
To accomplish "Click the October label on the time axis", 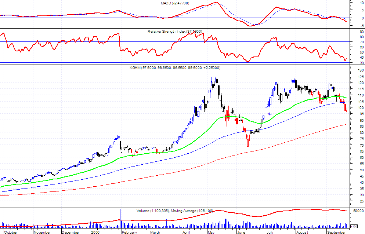I will tap(11, 232).
